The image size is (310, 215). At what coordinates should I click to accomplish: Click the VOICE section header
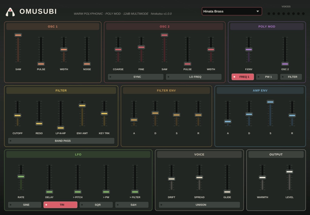[199, 154]
